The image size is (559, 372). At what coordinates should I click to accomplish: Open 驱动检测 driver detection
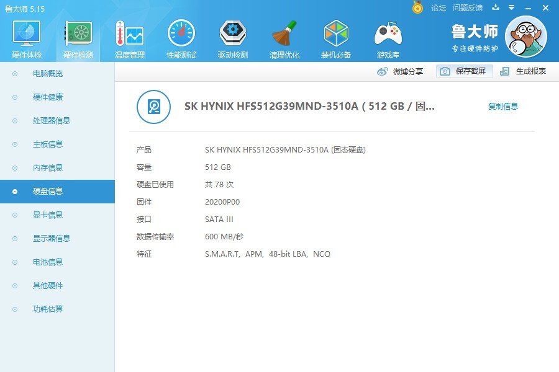(x=233, y=39)
